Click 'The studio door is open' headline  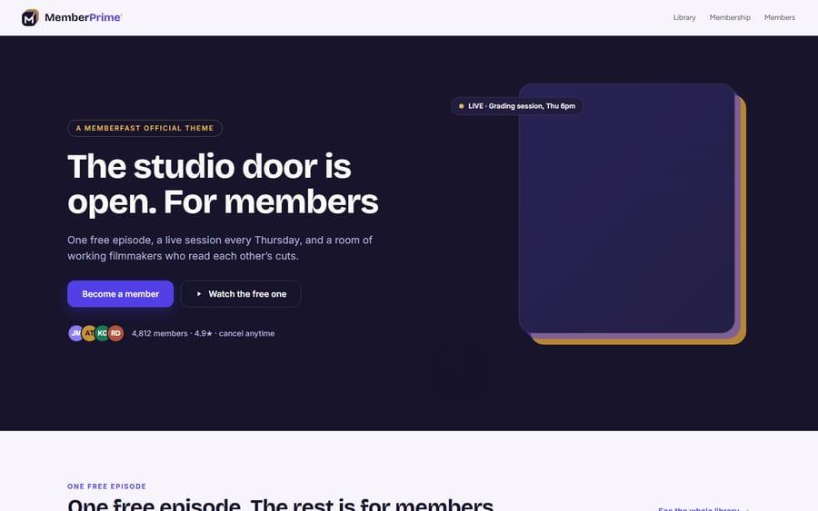click(223, 184)
